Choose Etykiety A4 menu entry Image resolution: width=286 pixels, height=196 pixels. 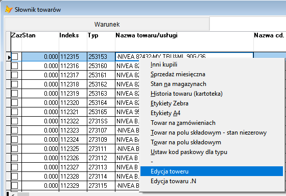[x=211, y=113]
